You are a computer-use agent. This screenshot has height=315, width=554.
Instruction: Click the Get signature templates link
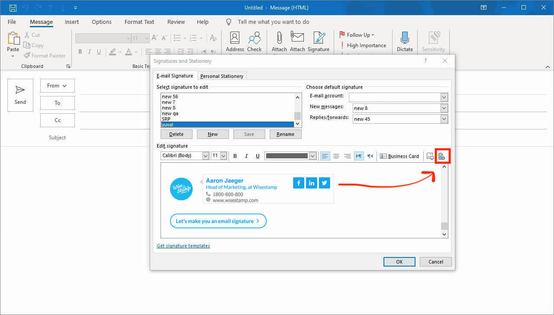point(183,245)
